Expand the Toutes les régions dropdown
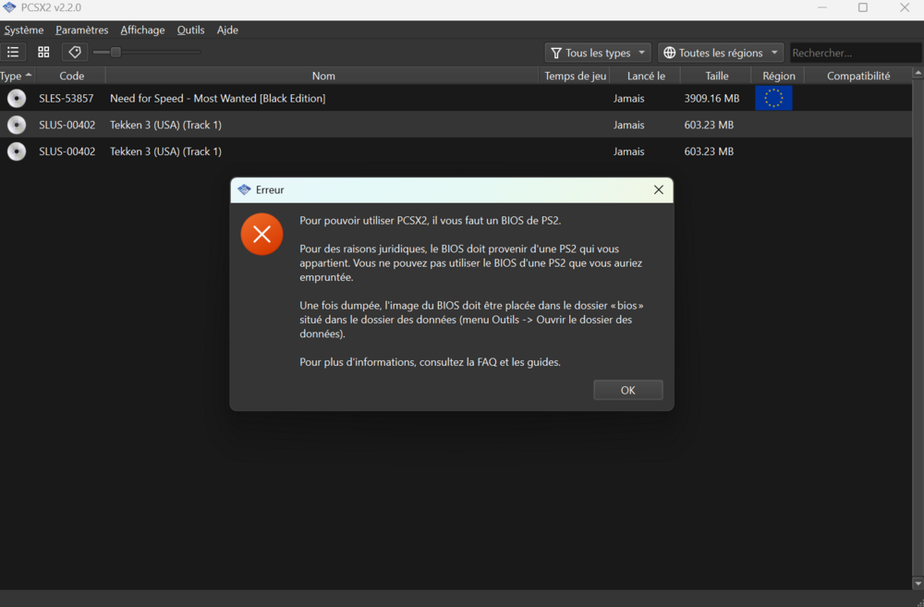 click(x=720, y=53)
